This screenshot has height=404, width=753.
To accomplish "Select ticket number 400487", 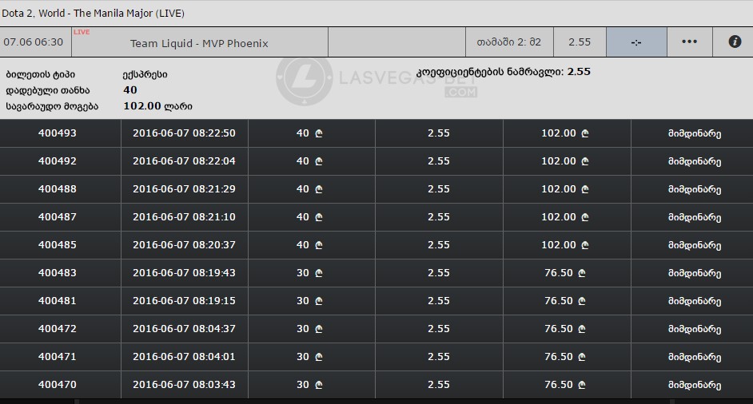I will point(57,216).
